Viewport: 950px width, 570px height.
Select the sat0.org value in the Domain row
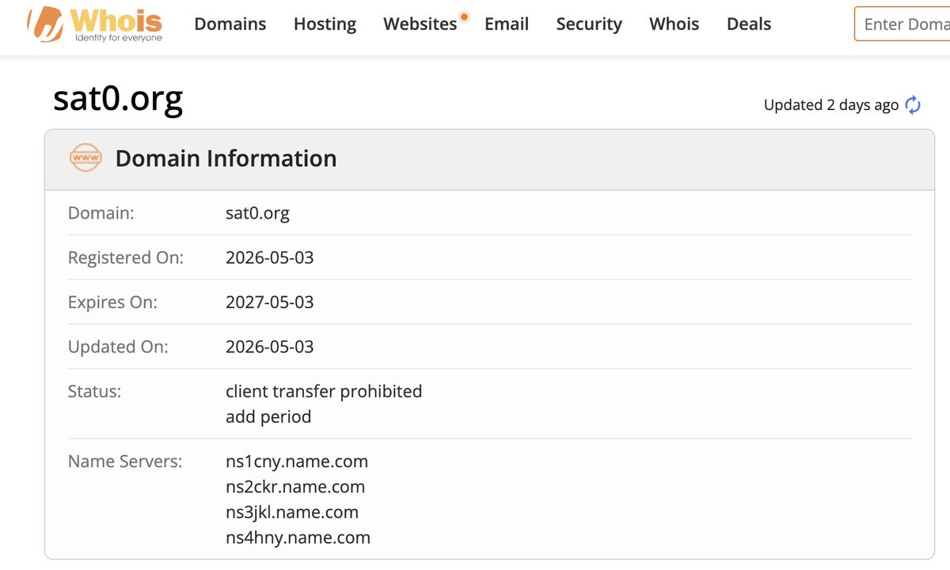click(257, 213)
